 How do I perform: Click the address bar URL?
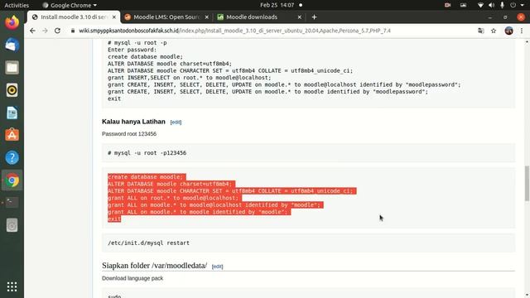click(234, 31)
